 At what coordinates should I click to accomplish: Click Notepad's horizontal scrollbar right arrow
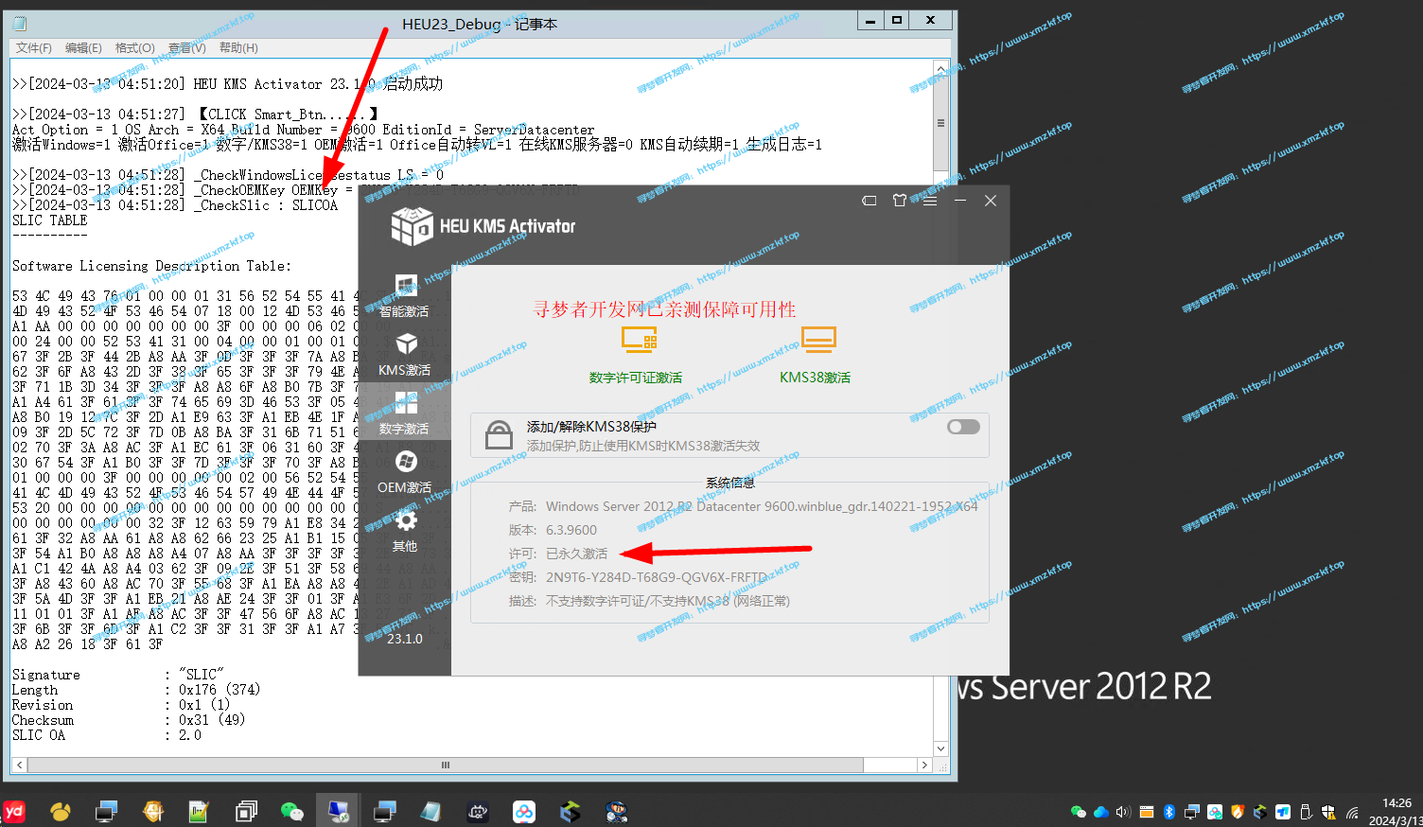pyautogui.click(x=924, y=765)
